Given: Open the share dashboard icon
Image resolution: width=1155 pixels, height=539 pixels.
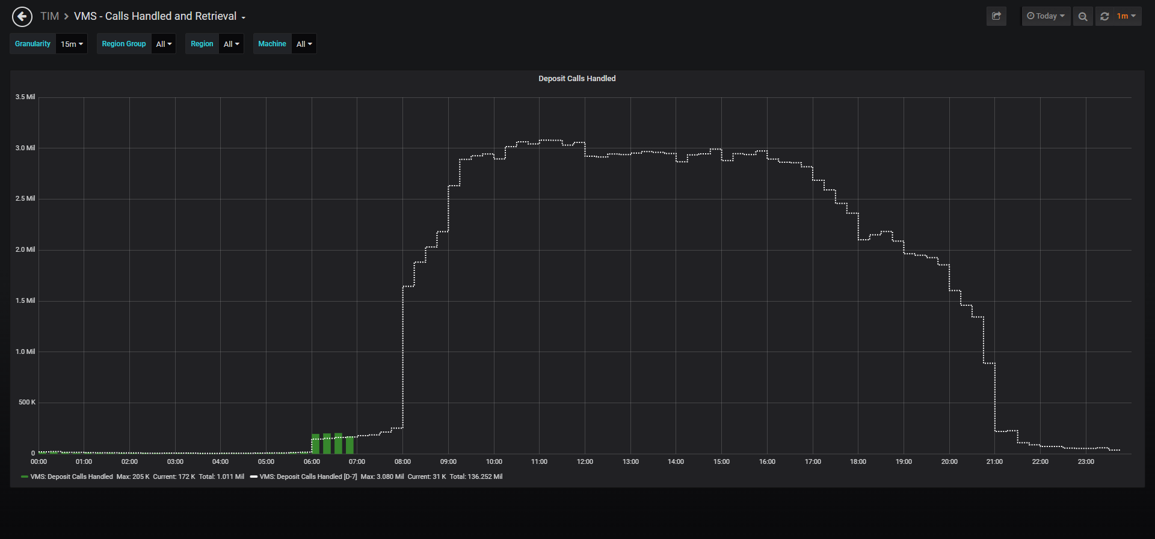Looking at the screenshot, I should [996, 16].
